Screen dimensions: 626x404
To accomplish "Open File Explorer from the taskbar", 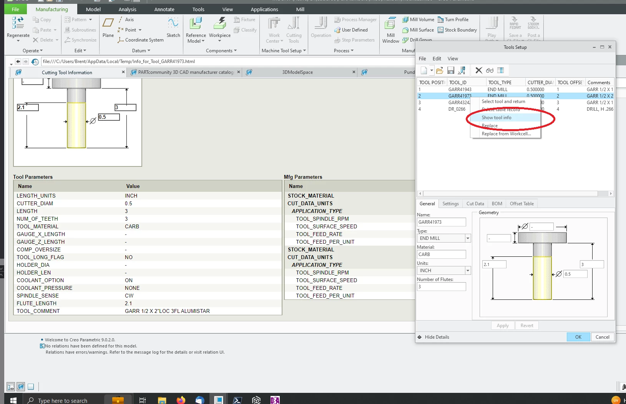I will pos(162,400).
